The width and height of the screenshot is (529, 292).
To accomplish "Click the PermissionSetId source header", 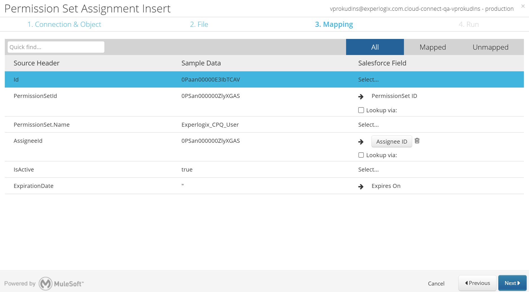I will coord(35,96).
